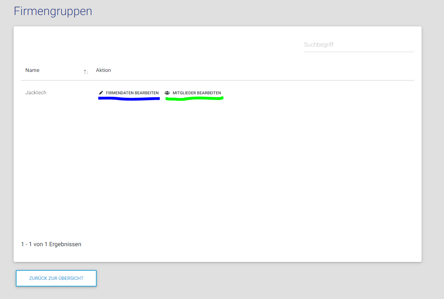The width and height of the screenshot is (444, 299).
Task: Click the sort arrows icon in Name column
Action: 86,72
